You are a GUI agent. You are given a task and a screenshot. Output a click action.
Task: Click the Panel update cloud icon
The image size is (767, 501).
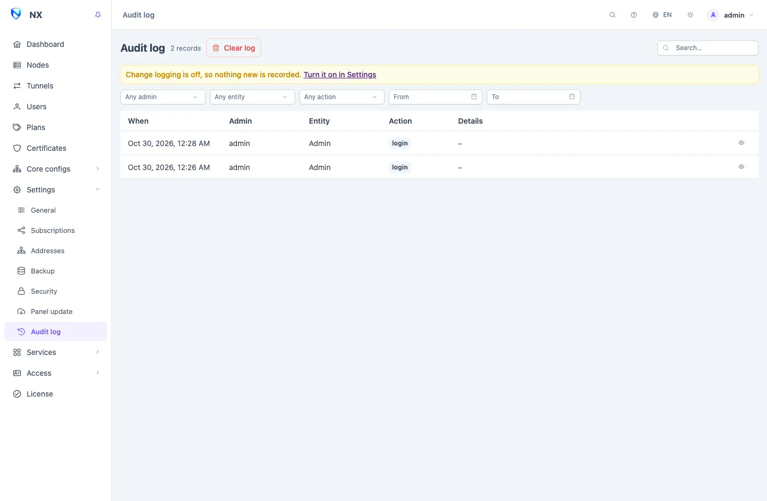[21, 311]
